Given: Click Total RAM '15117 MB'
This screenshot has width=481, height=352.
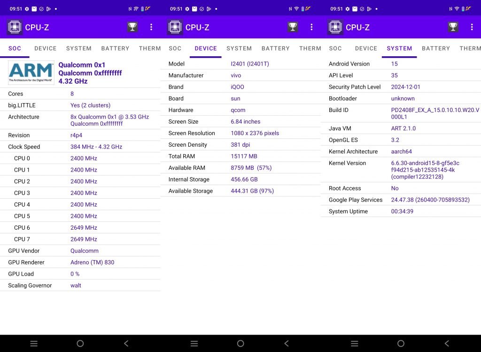Looking at the screenshot, I should [x=244, y=156].
